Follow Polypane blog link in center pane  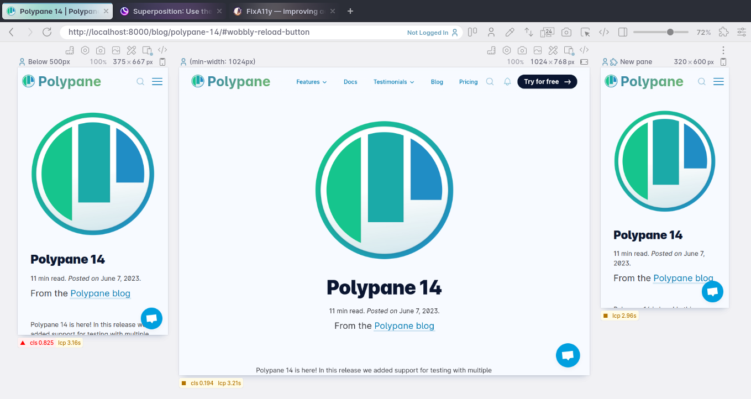point(405,326)
